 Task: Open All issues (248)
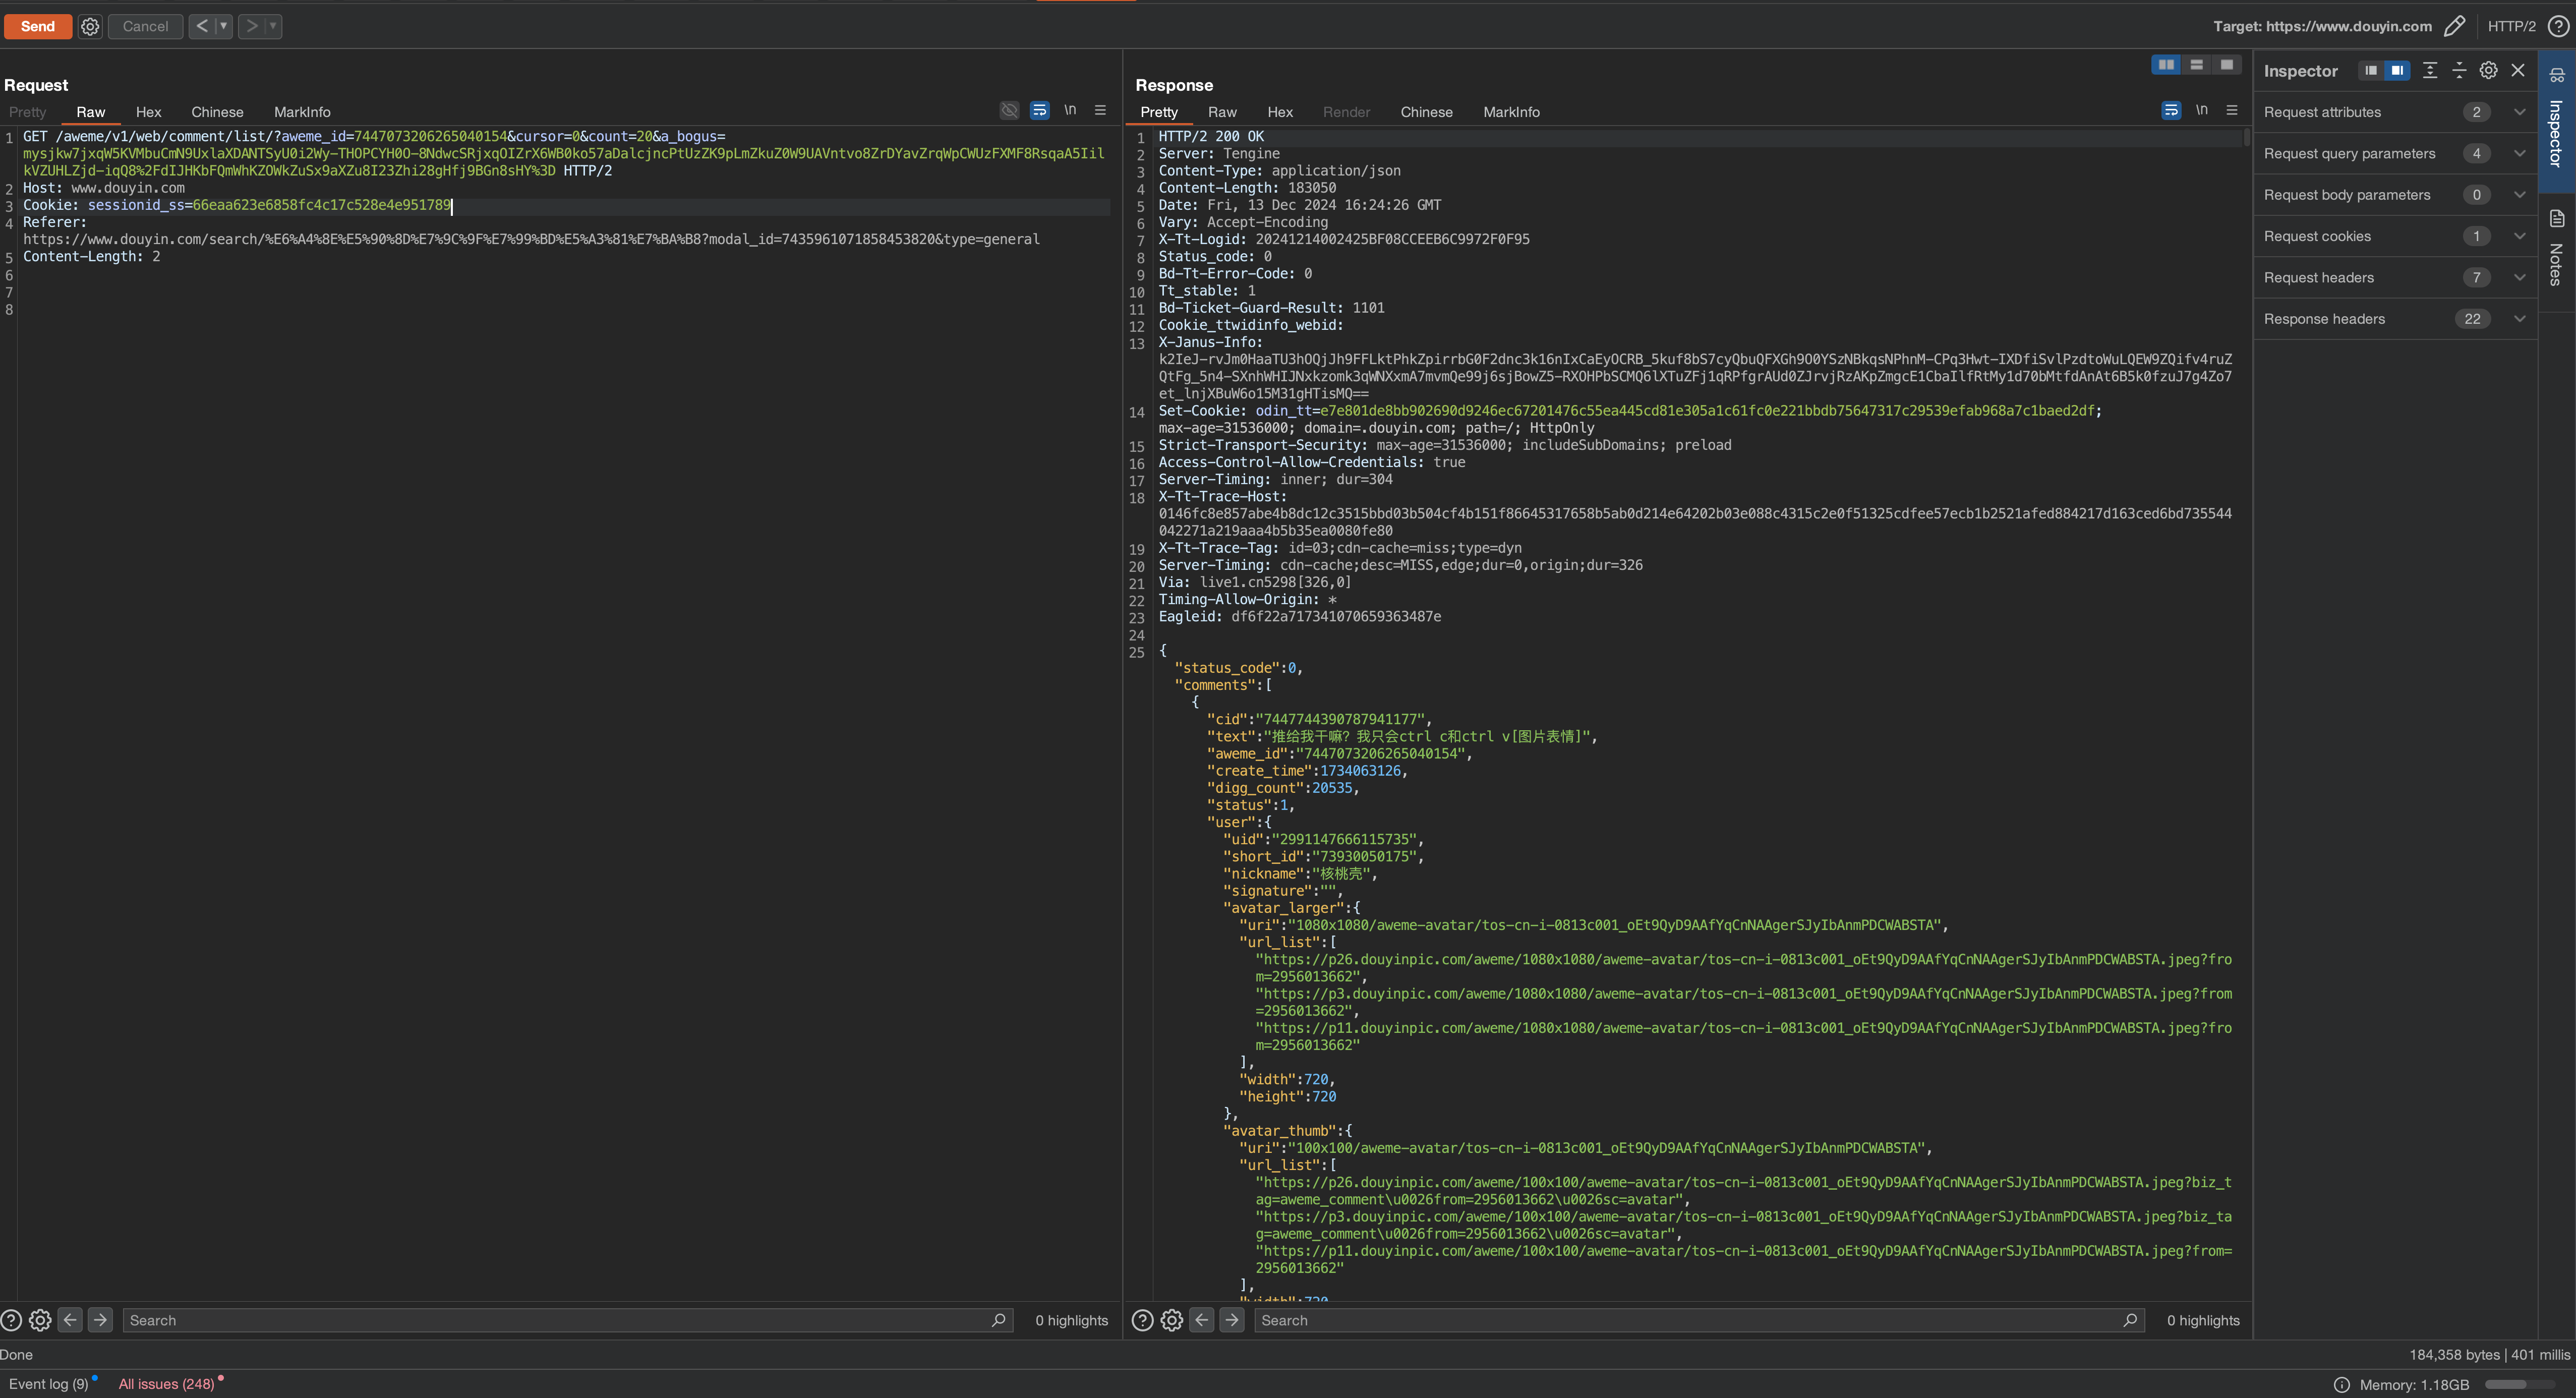tap(167, 1384)
